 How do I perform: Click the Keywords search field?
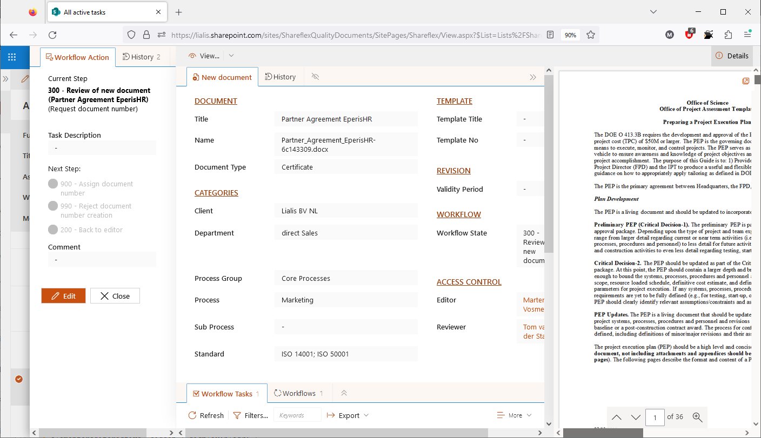pyautogui.click(x=298, y=415)
